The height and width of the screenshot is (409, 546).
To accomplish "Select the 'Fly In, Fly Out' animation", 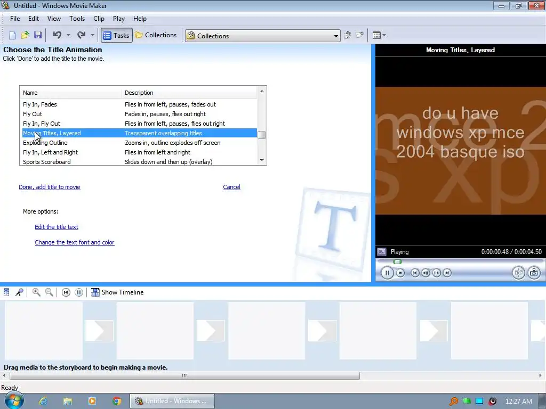I will click(140, 124).
